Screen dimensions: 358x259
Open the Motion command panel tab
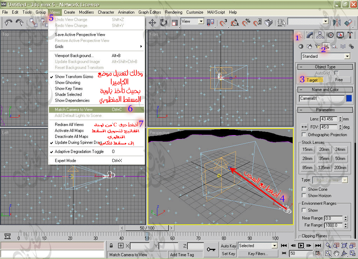pos(330,35)
